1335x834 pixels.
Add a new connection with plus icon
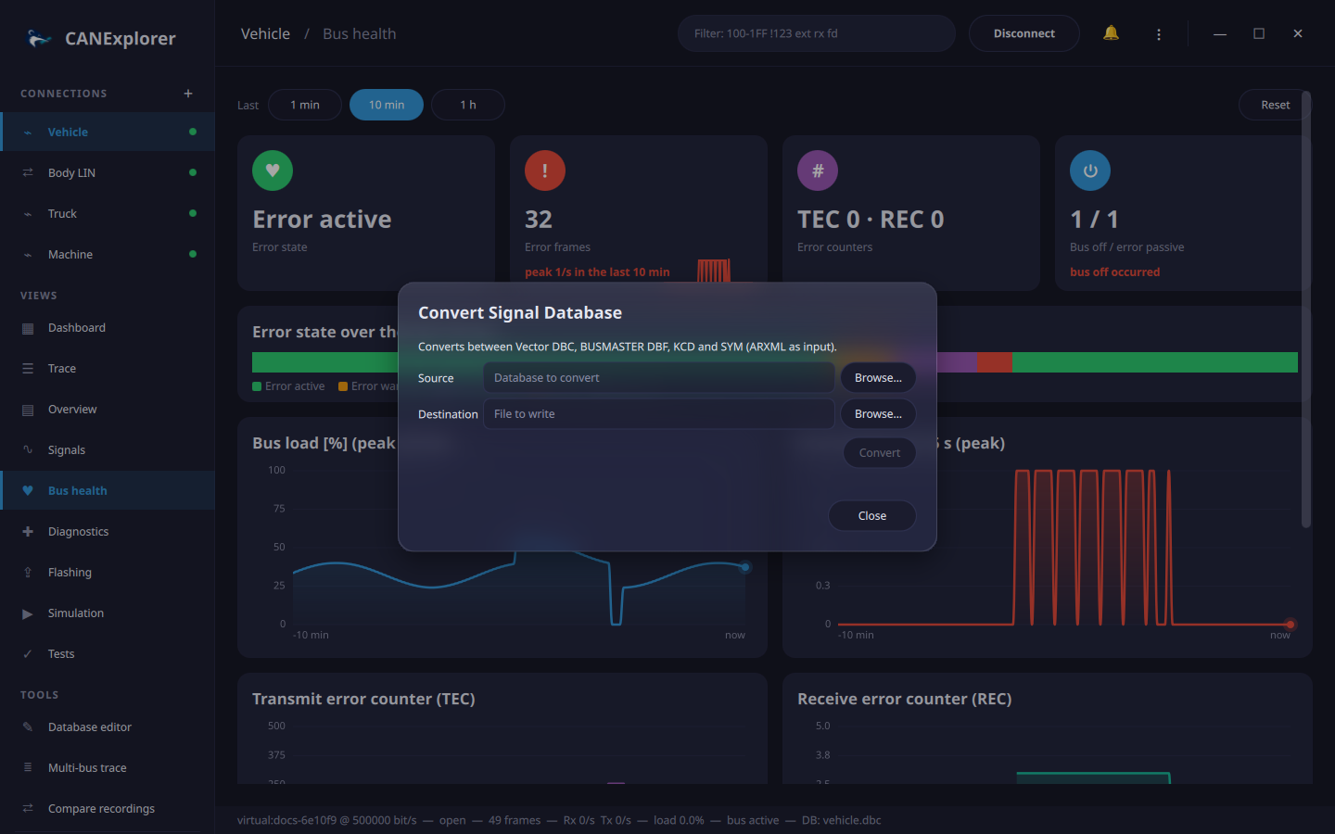(x=188, y=94)
